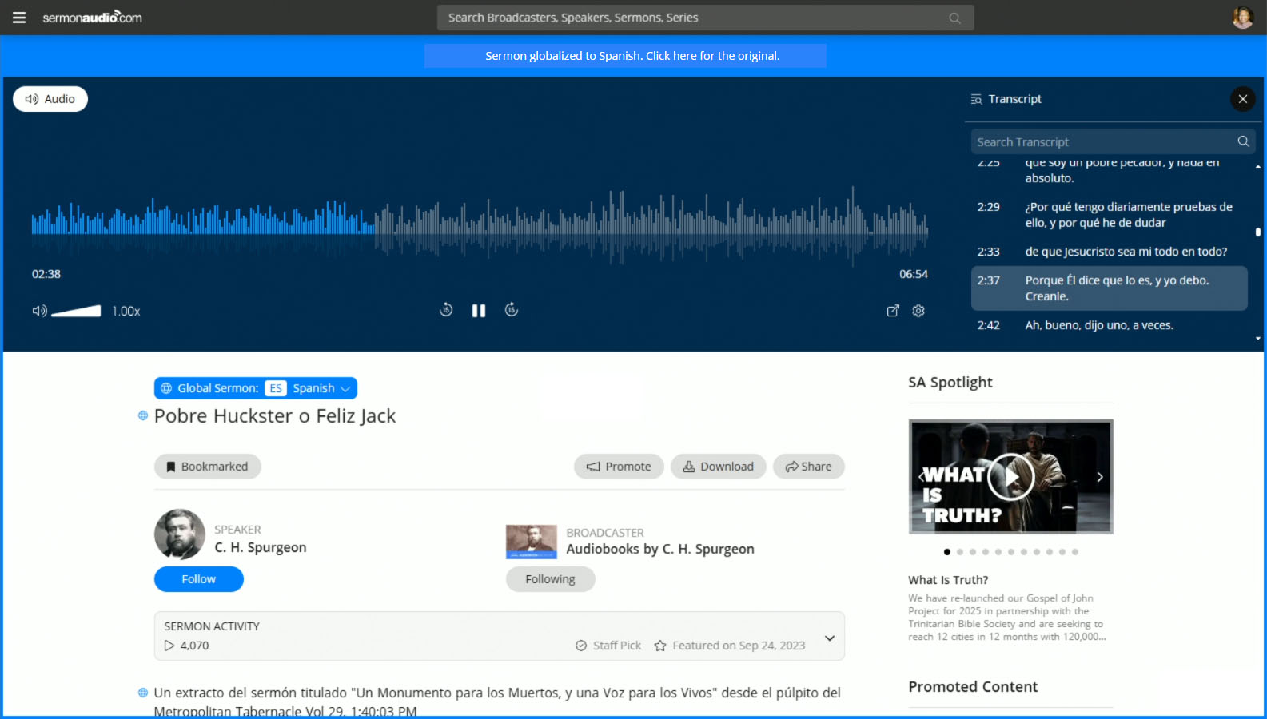Open user profile avatar
The image size is (1267, 719).
1242,18
